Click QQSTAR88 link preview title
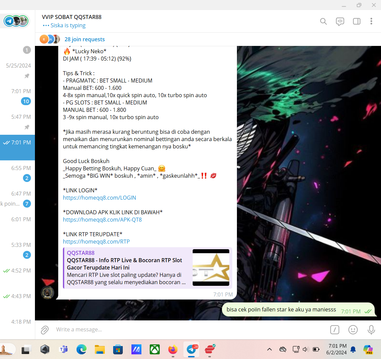This screenshot has height=359, width=381. click(124, 264)
